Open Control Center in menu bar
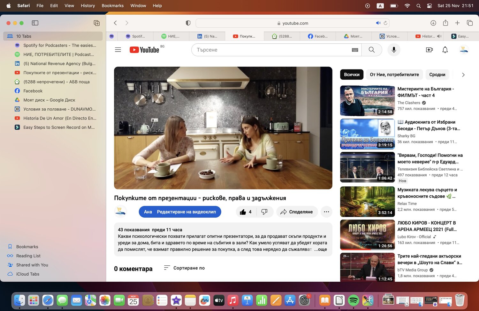 (430, 6)
